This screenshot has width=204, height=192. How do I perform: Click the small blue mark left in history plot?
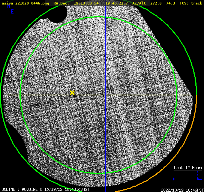click(174, 179)
